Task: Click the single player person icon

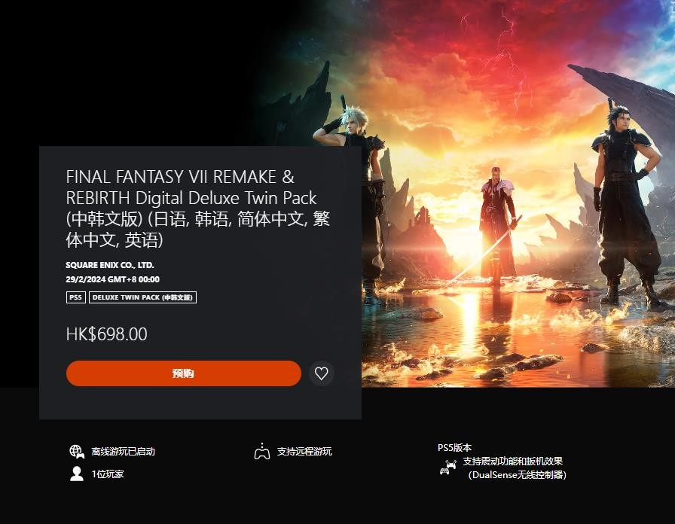Action: coord(77,474)
